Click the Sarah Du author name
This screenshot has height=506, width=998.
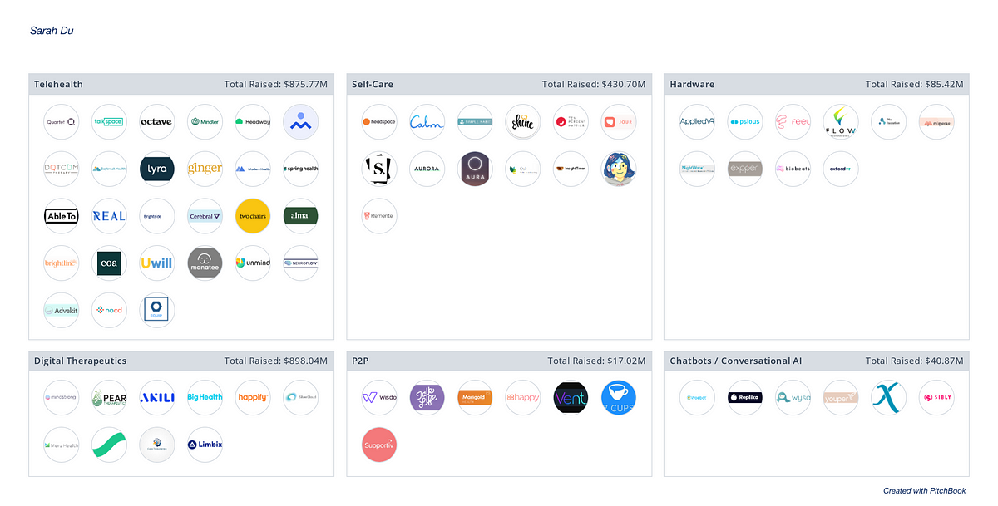tap(52, 31)
